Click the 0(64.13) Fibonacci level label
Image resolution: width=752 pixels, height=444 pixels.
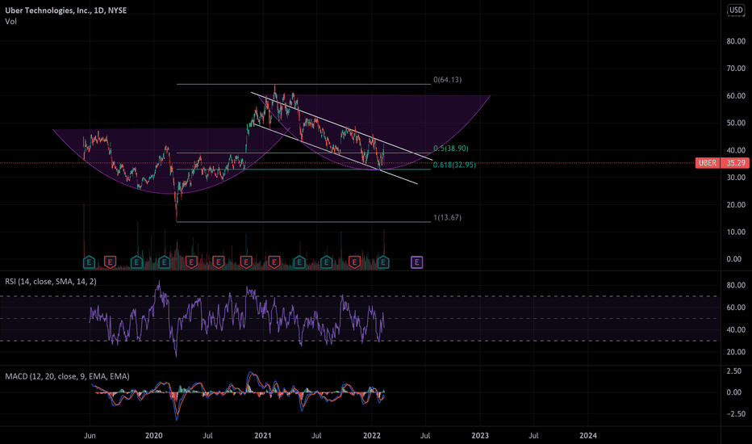tap(448, 80)
